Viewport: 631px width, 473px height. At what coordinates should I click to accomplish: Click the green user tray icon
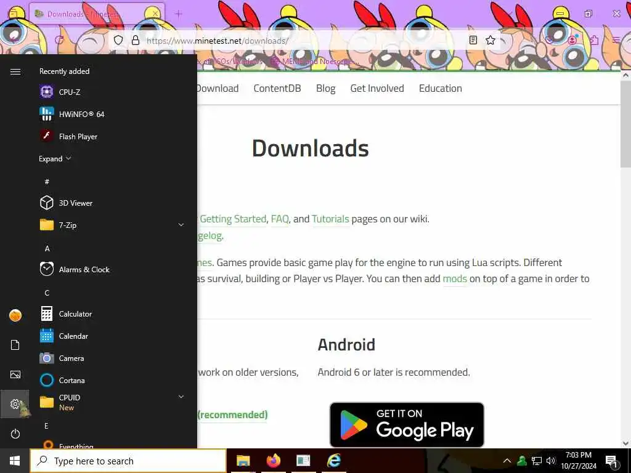coord(522,461)
